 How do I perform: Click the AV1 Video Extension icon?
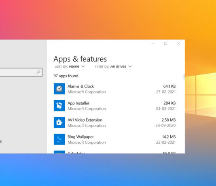pos(59,122)
